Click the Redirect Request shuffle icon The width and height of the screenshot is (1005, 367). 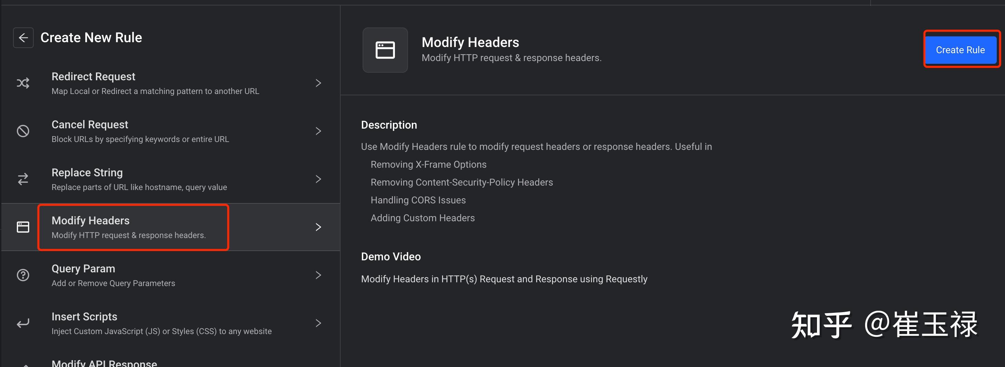click(23, 83)
